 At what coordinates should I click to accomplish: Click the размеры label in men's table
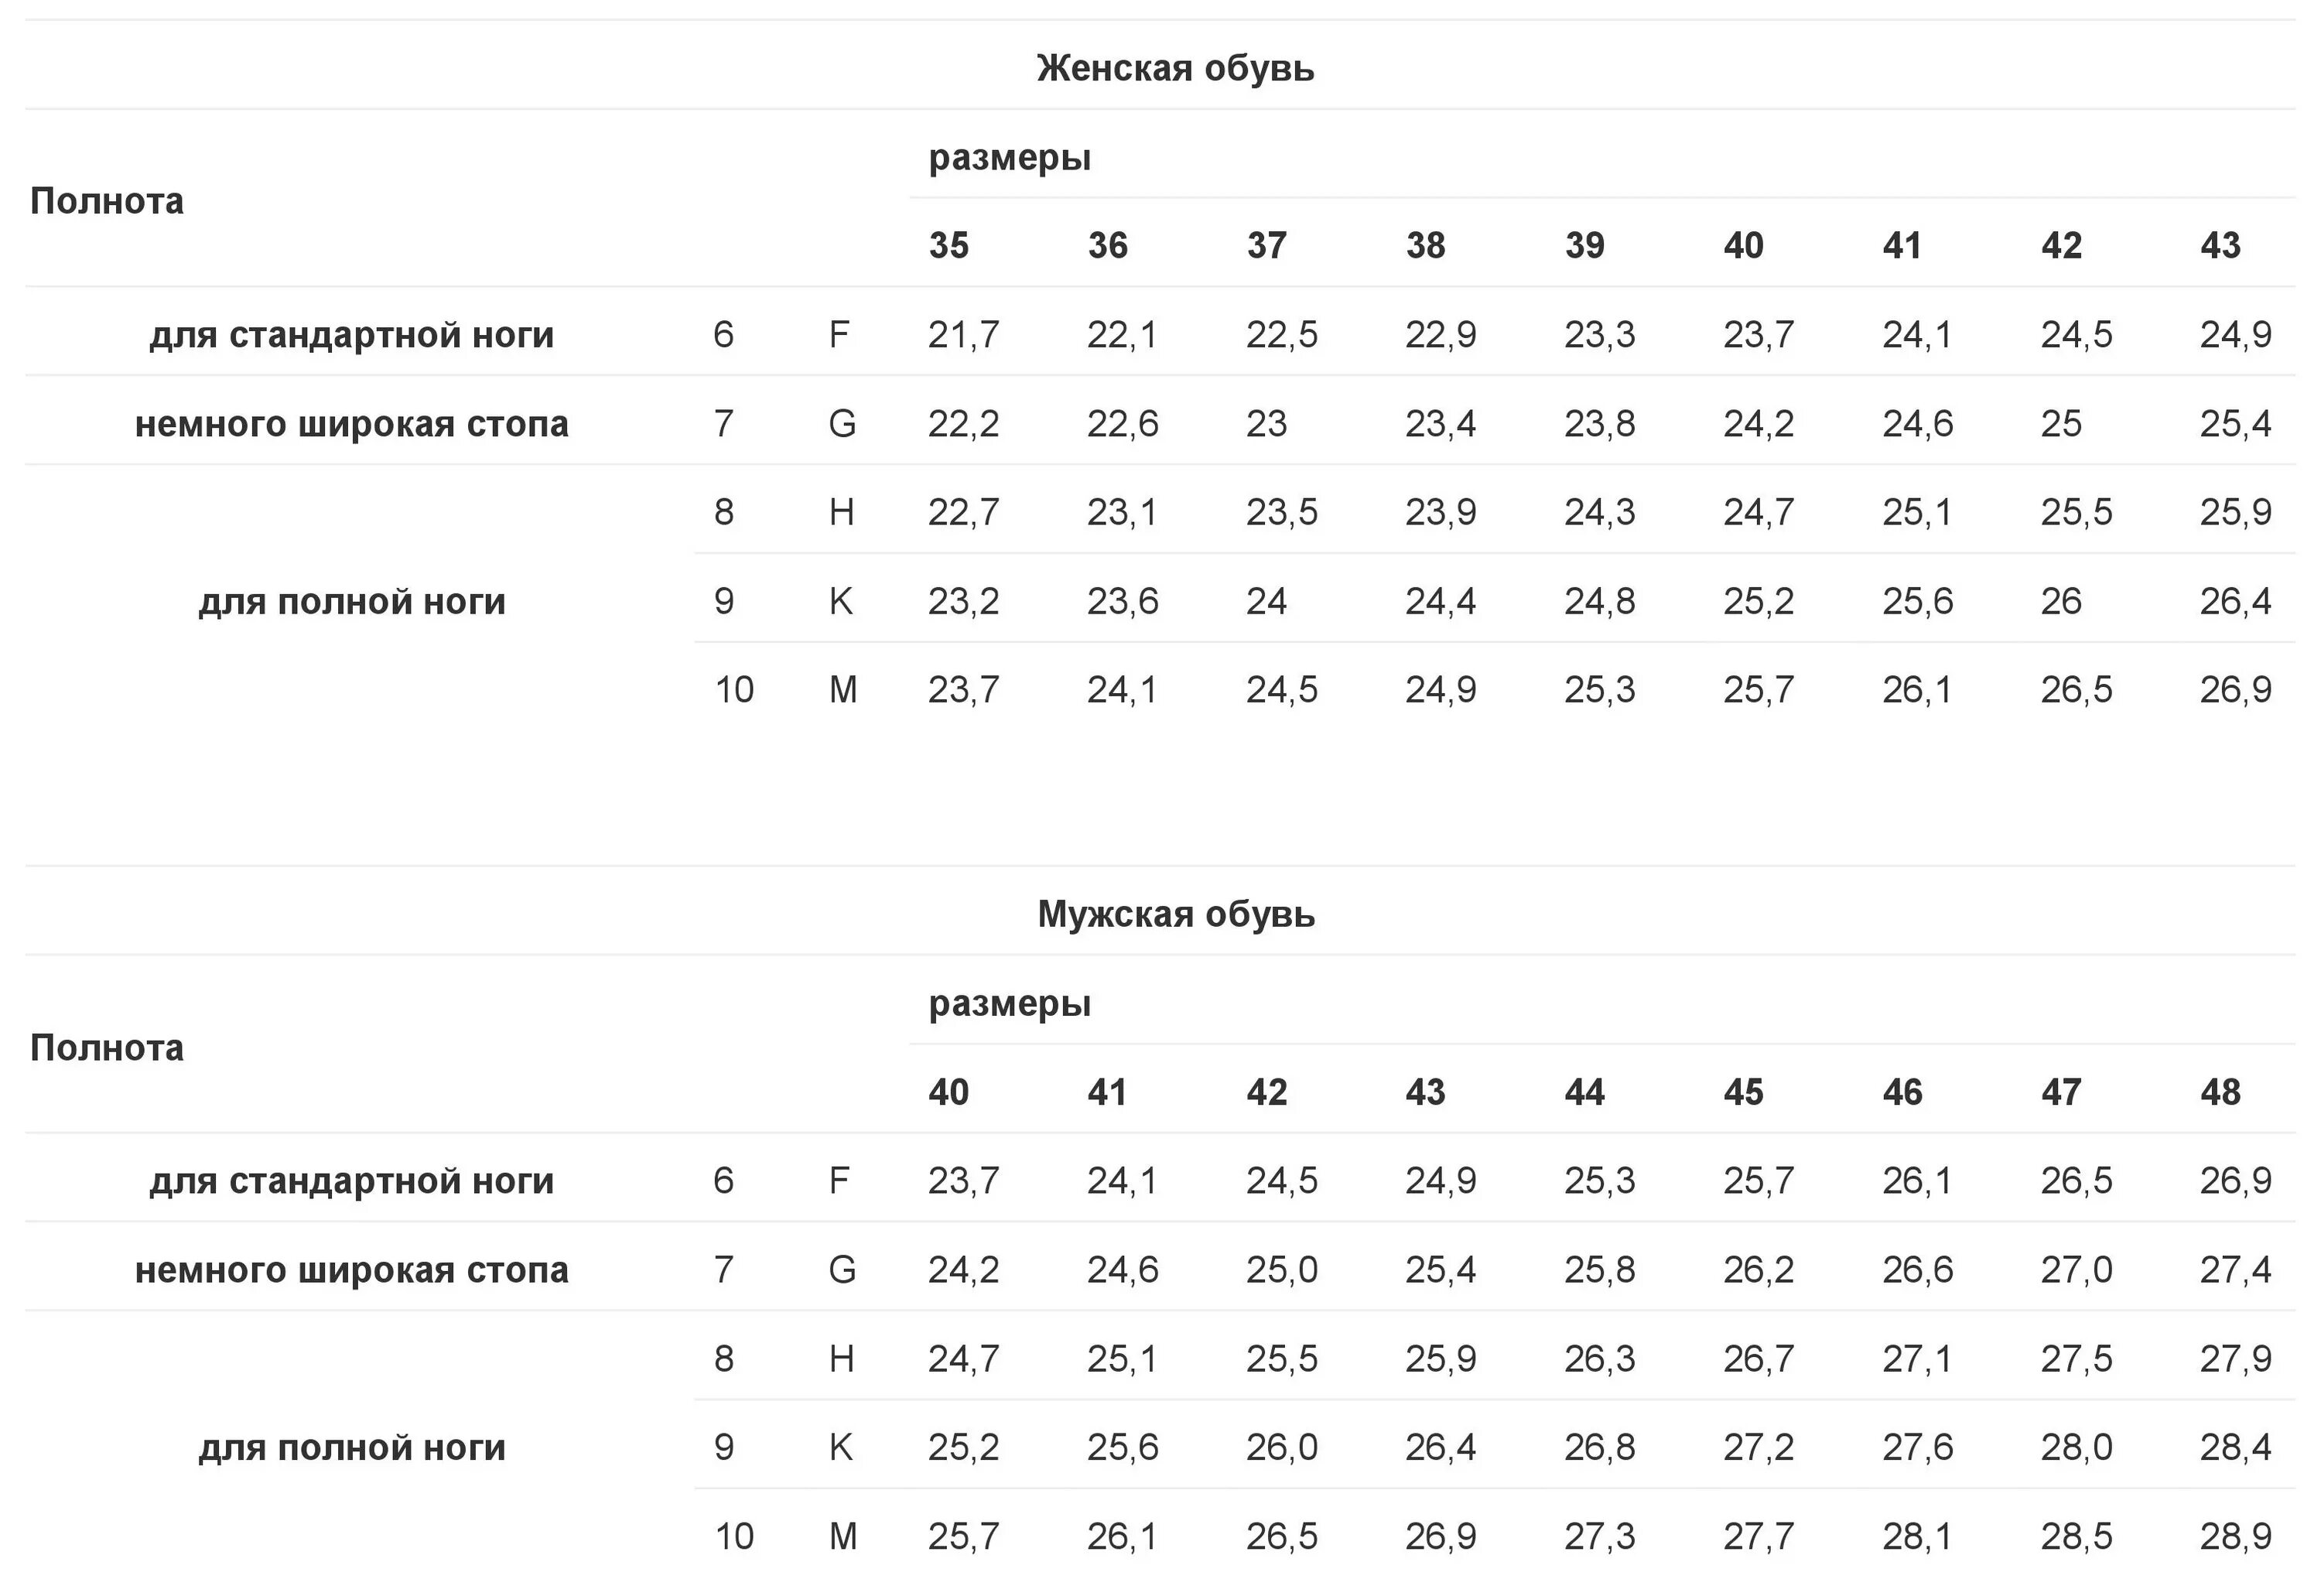click(1009, 1004)
